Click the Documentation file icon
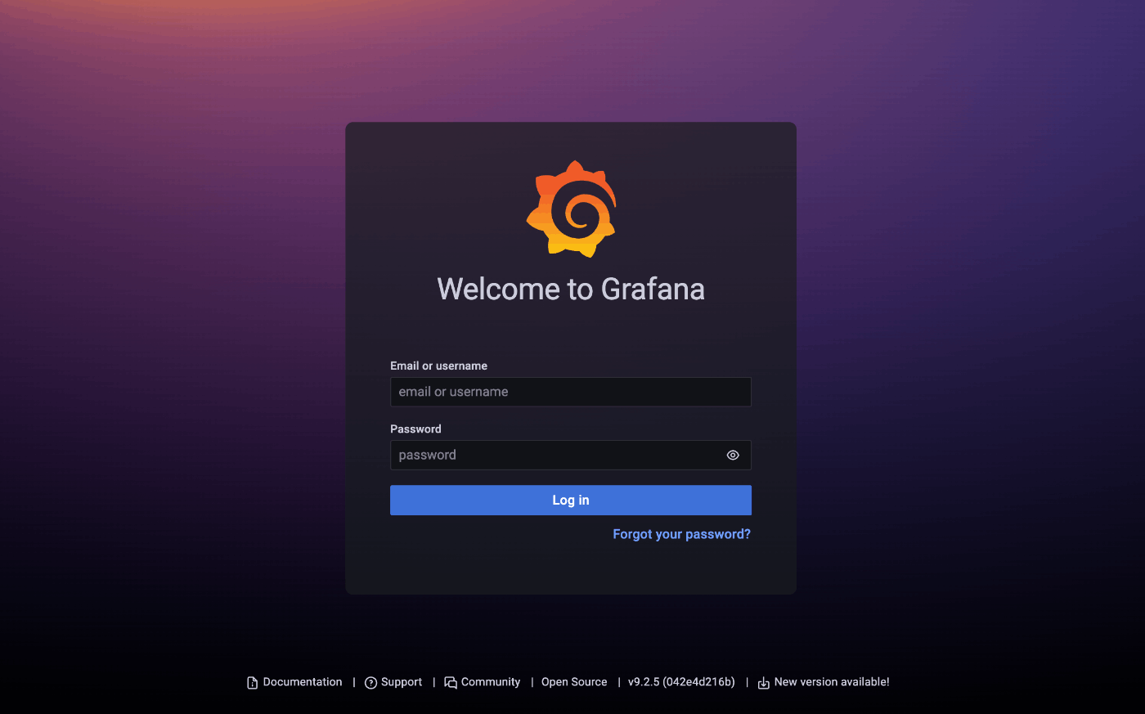The height and width of the screenshot is (714, 1145). pyautogui.click(x=252, y=683)
